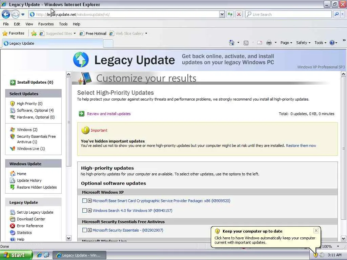347x260 pixels.
Task: Click the Windows category flag icon
Action: 13,130
